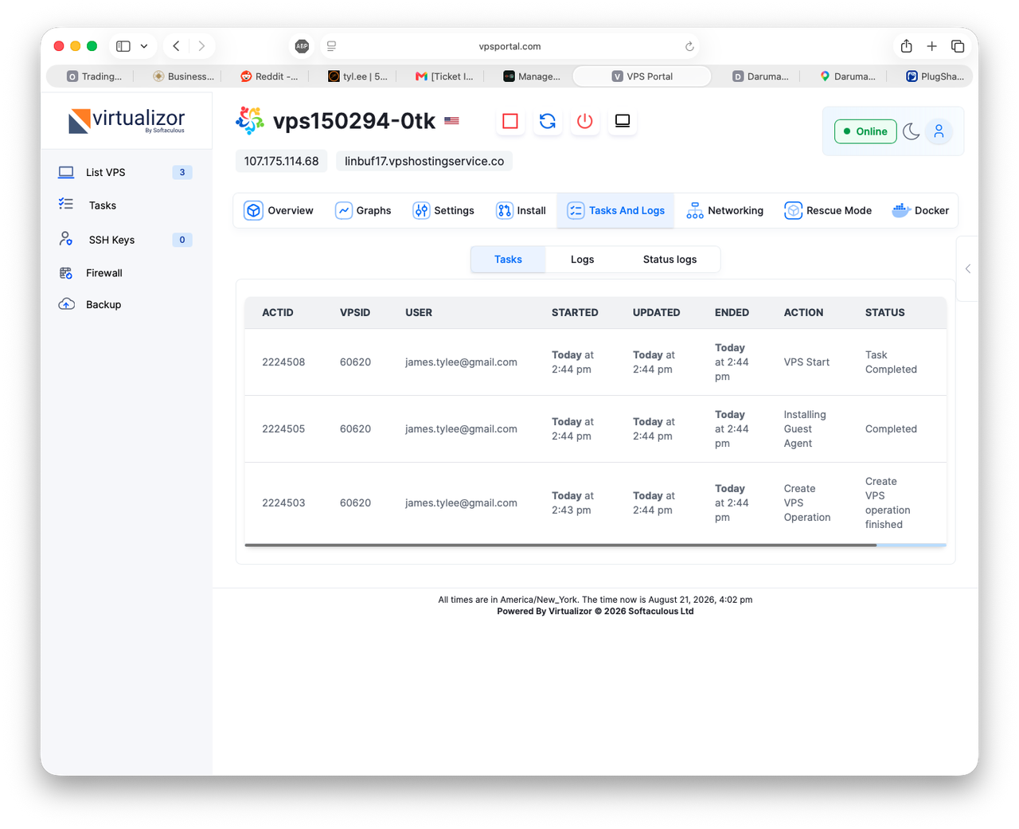Switch to the Settings tab
1019x829 pixels.
tap(443, 210)
